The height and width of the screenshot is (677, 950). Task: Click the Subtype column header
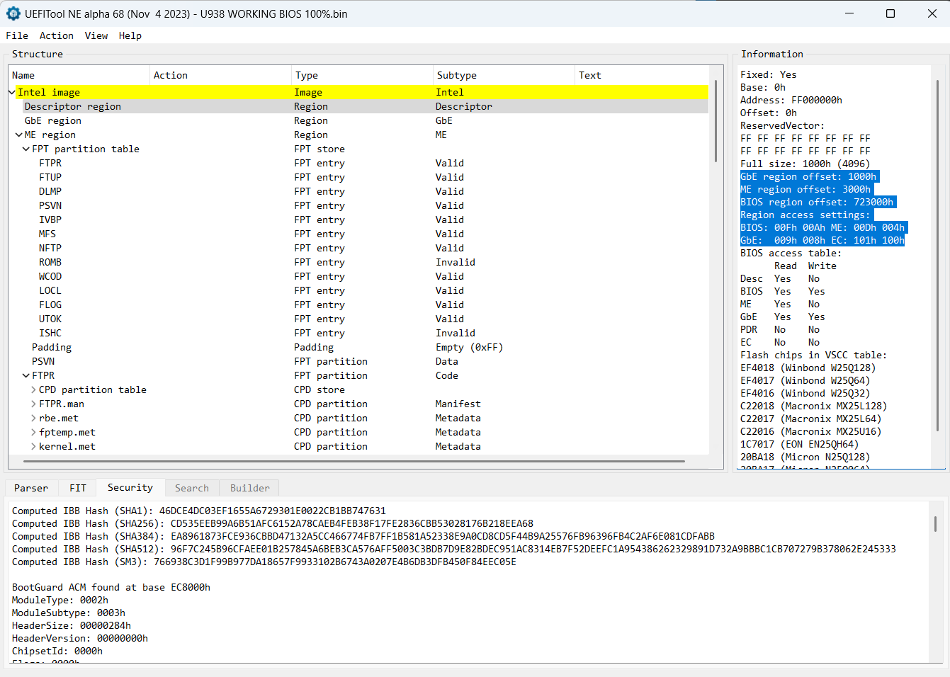(x=504, y=75)
